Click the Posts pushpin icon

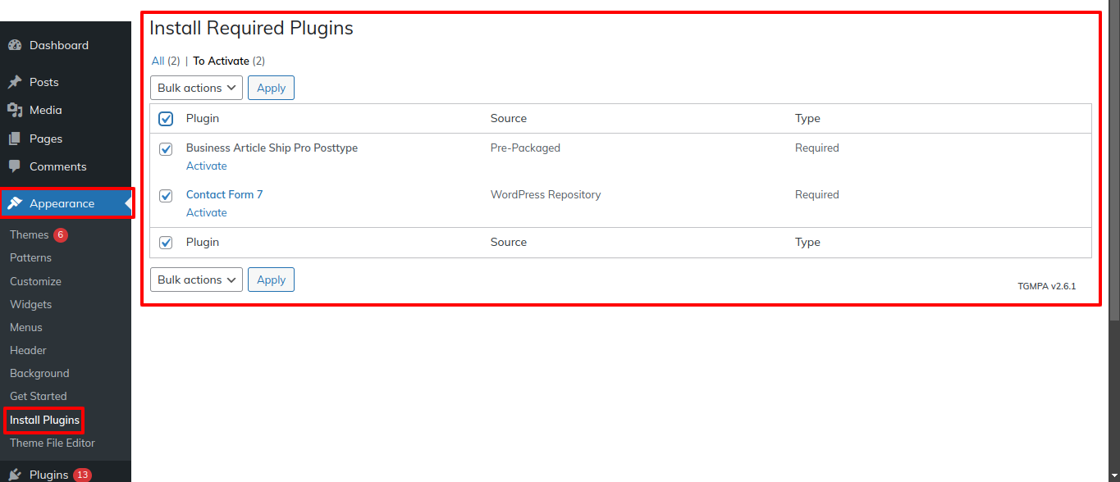[x=15, y=82]
